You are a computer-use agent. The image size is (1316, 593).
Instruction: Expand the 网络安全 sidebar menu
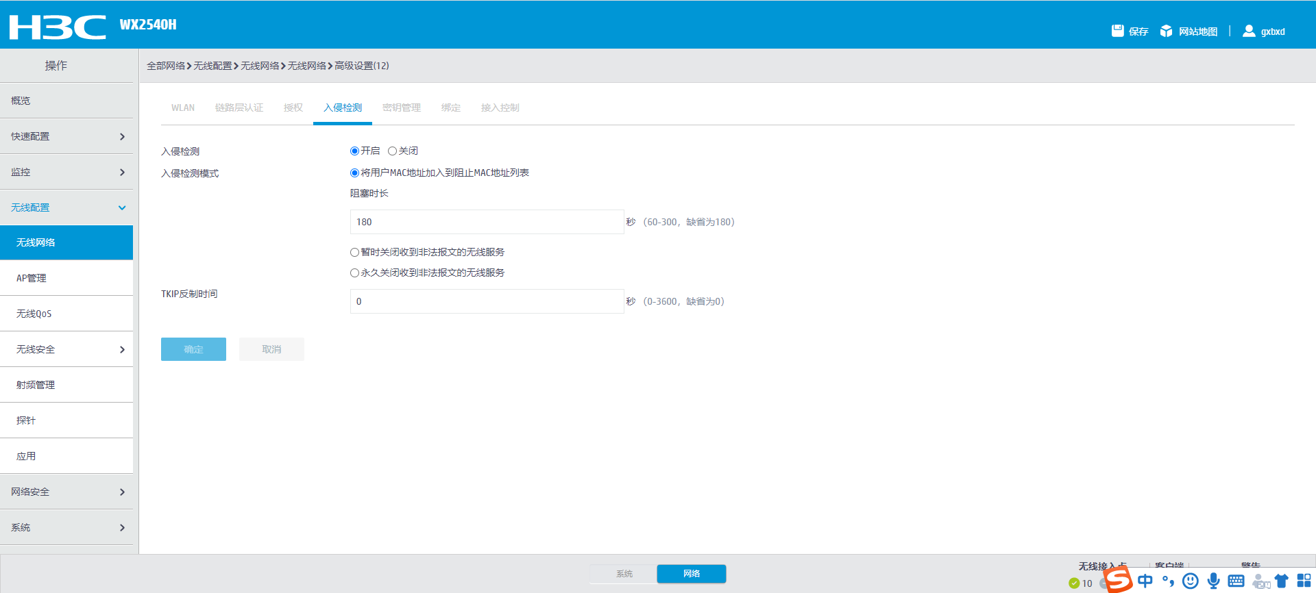coord(66,492)
